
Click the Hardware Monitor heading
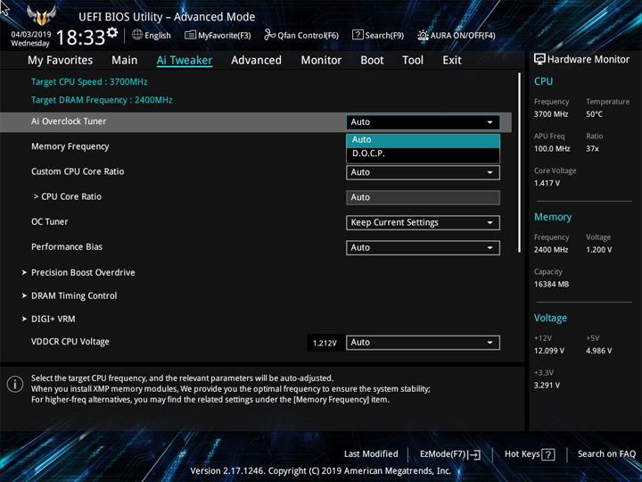588,60
